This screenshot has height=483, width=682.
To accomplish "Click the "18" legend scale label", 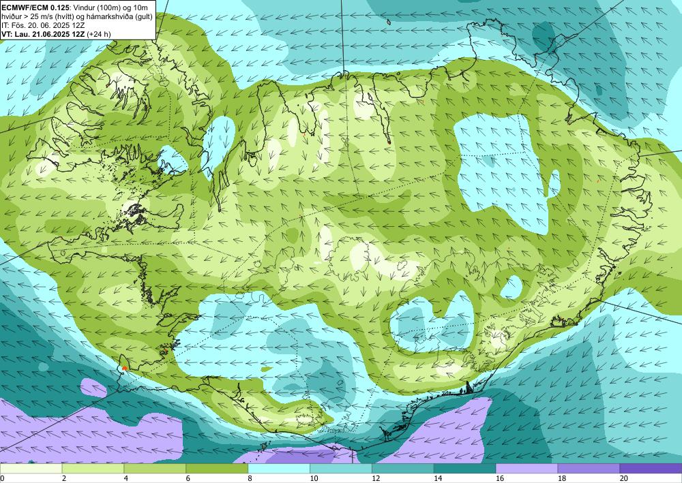I will (x=561, y=478).
